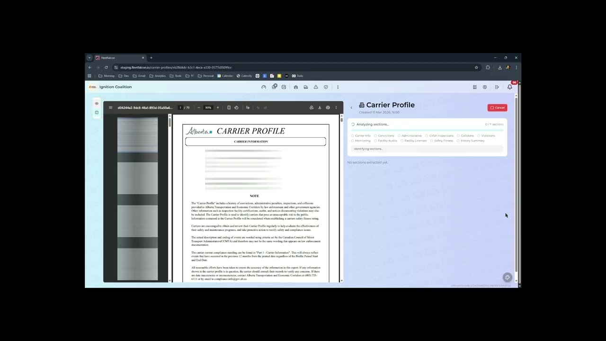Select the Facility Audits section indicator

pyautogui.click(x=385, y=141)
